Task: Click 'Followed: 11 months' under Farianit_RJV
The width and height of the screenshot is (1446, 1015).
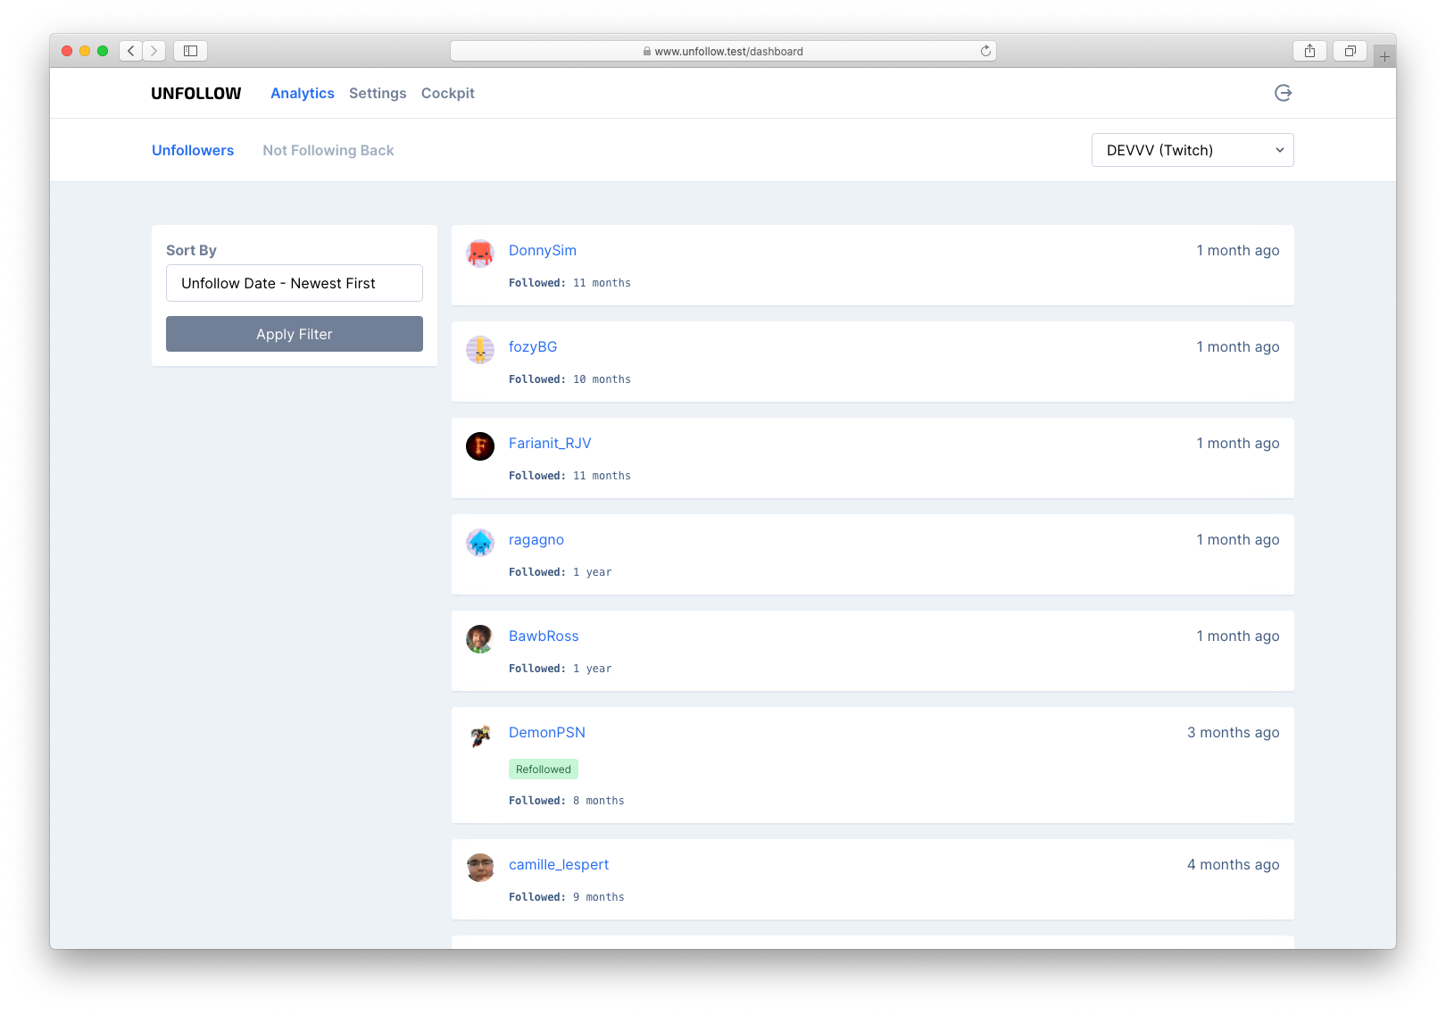Action: tap(569, 476)
